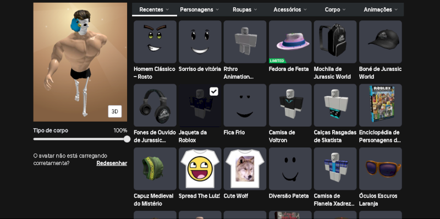Equip the Camisa de Flanela Xadrez shirt
Image resolution: width=440 pixels, height=219 pixels.
(335, 168)
